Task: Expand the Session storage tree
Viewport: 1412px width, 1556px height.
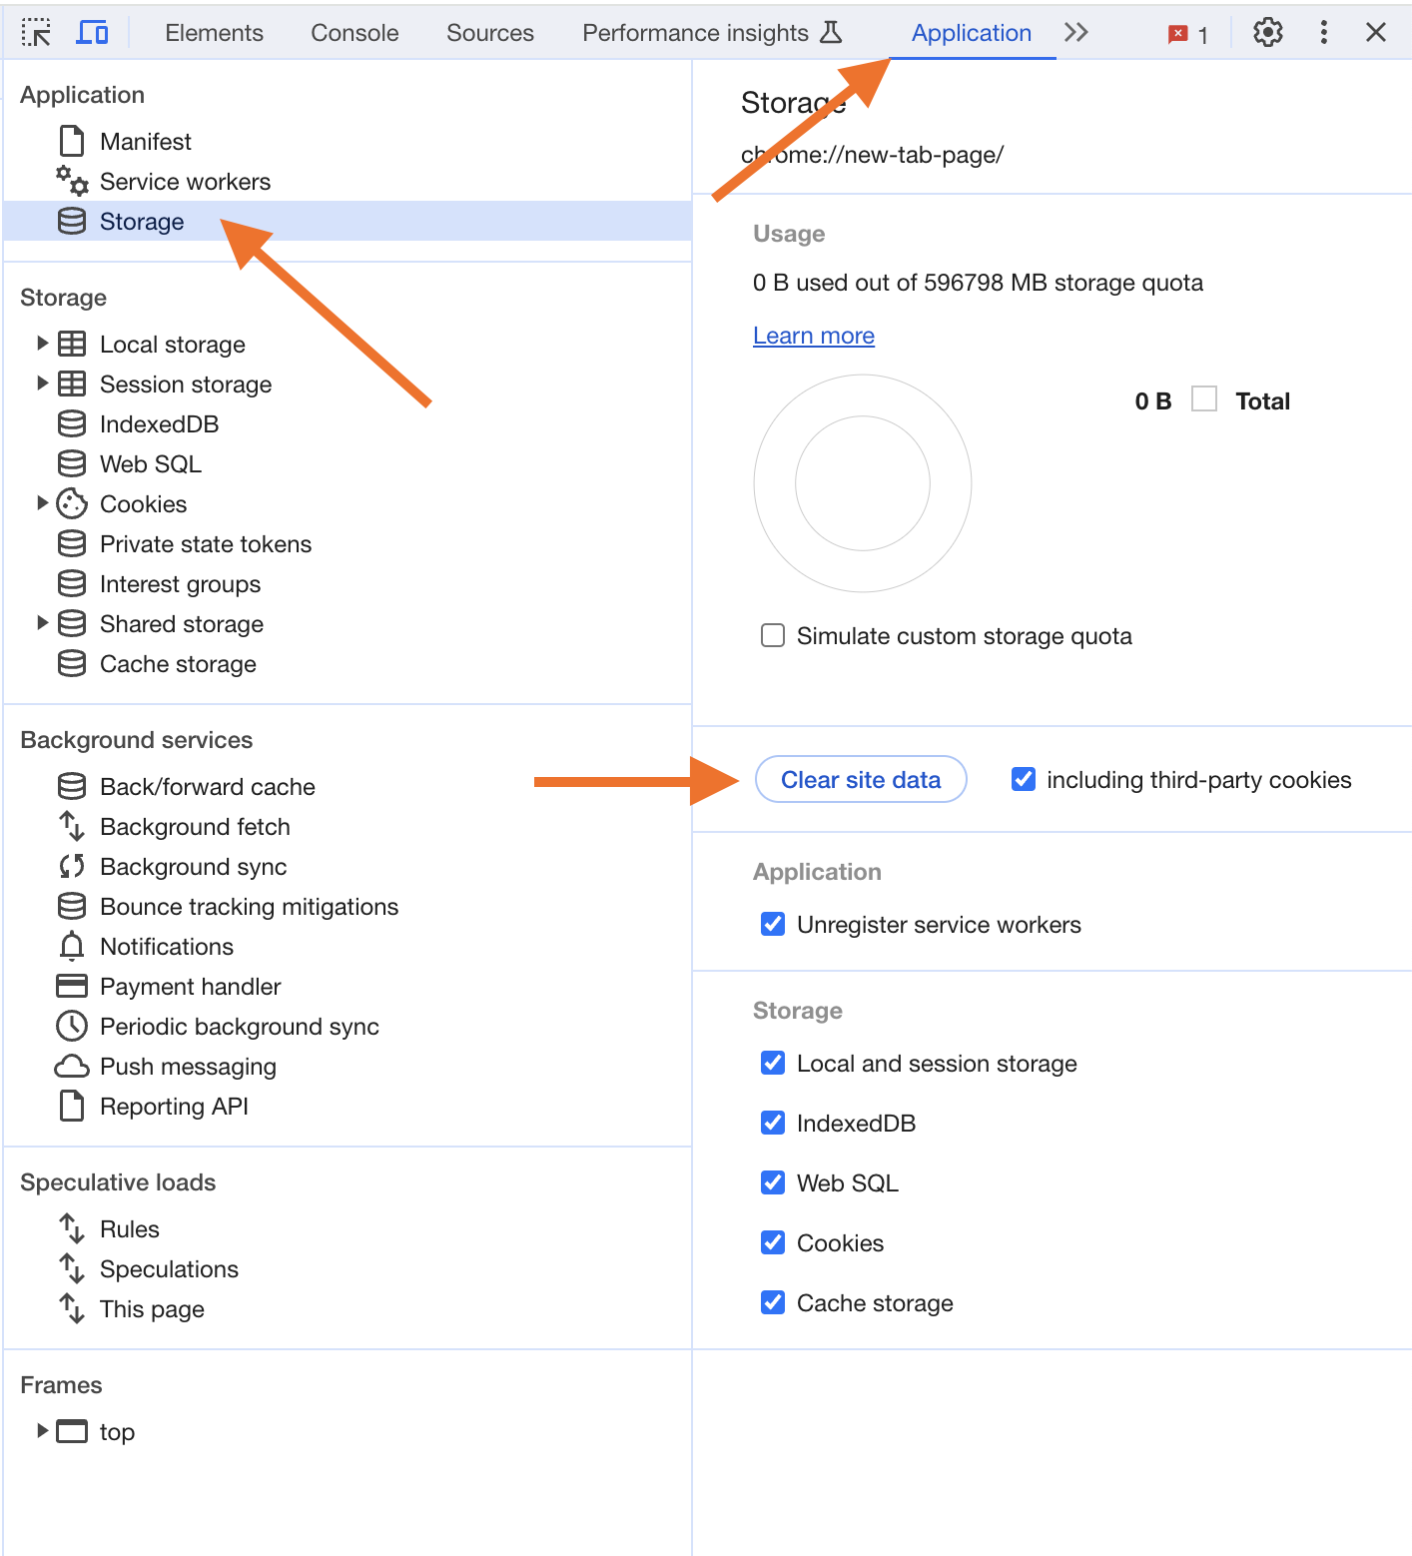Action: pos(42,384)
